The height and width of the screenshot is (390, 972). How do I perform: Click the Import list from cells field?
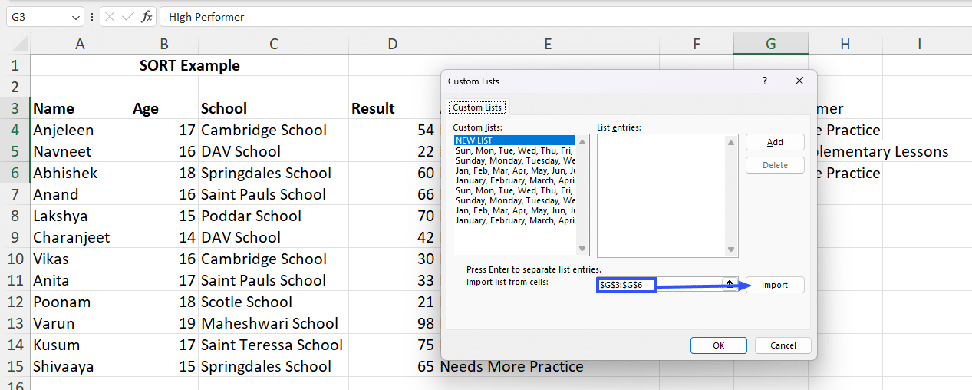tap(659, 285)
